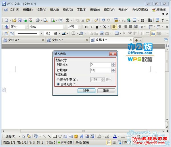This screenshot has width=171, height=147.
Task: Open the 格式 menu
Action: (x=68, y=10)
